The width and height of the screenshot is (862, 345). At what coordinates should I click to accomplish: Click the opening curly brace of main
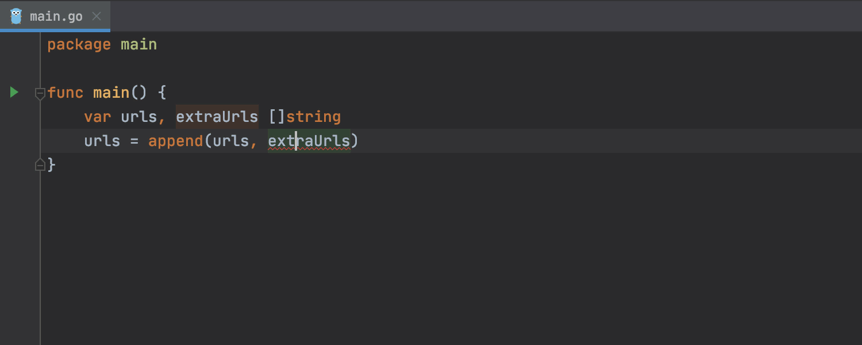point(161,93)
